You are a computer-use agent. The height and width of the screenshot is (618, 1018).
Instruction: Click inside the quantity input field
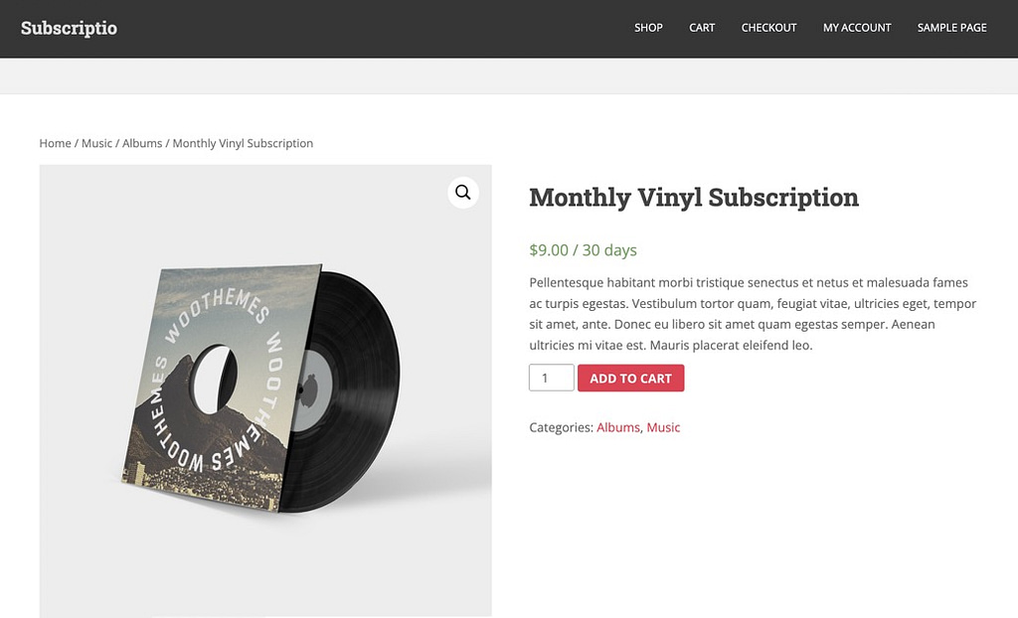point(551,378)
